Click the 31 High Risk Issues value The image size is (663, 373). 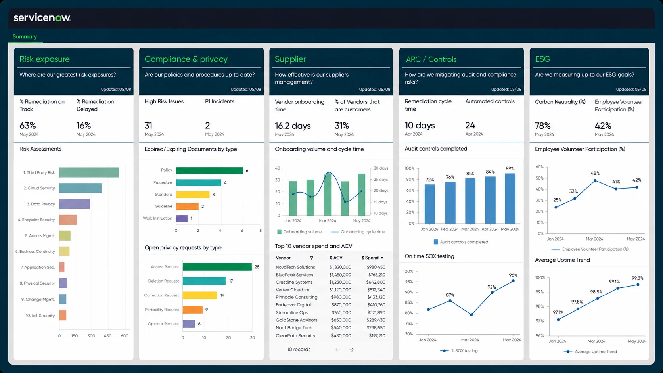coord(148,126)
